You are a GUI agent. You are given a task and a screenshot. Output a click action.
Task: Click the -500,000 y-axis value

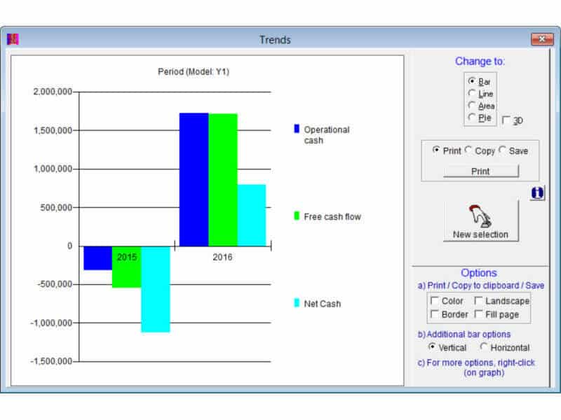[55, 284]
